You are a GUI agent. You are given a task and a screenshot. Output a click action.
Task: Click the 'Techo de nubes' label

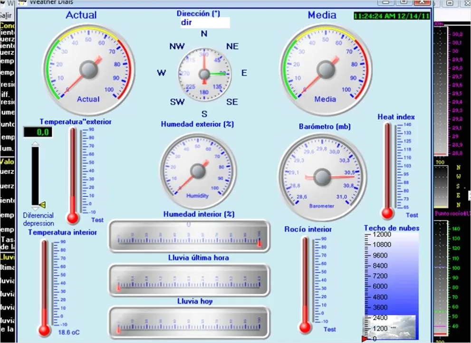392,228
